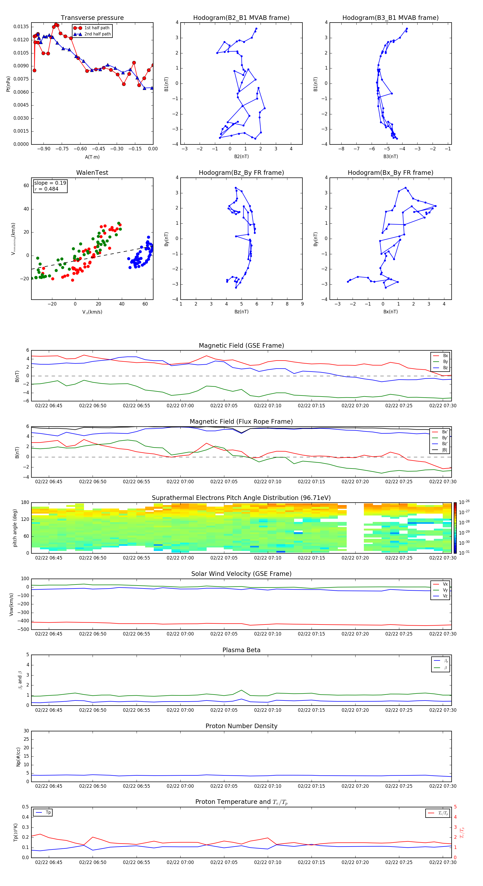
Task: Click the 'A(T·m)' axis label
Action: 92,157
